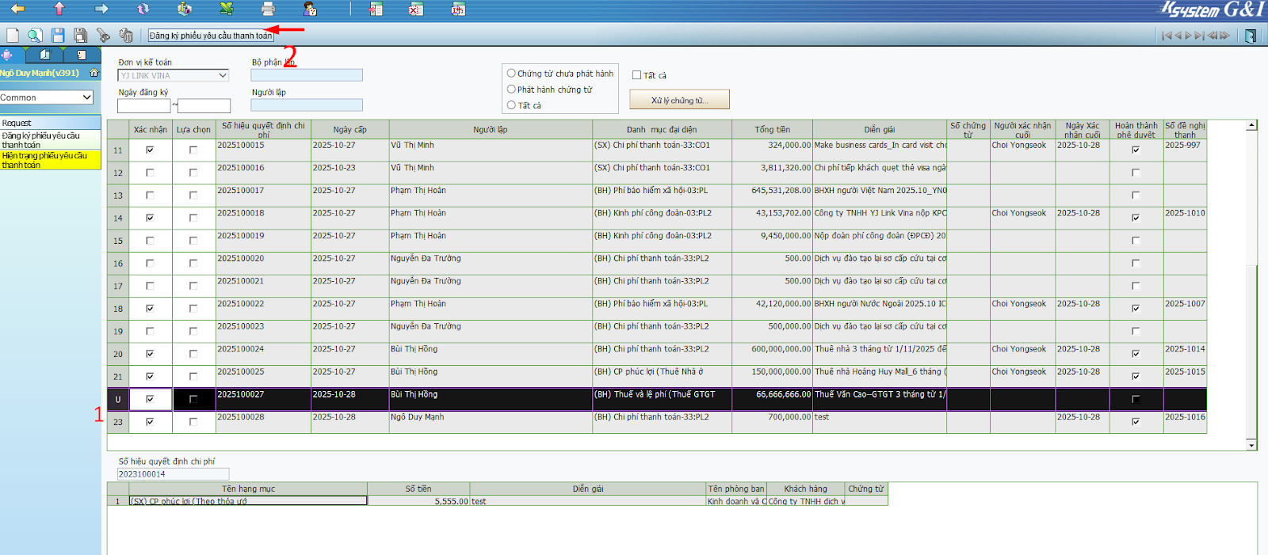Click the blue floppy disk save icon
The height and width of the screenshot is (555, 1268).
click(x=58, y=35)
